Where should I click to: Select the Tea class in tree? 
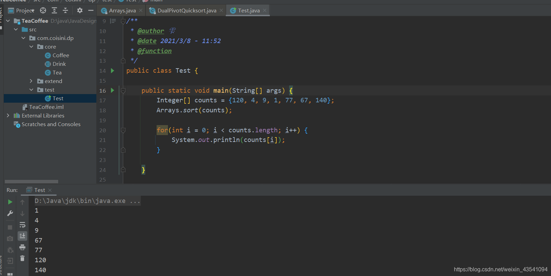pos(53,73)
